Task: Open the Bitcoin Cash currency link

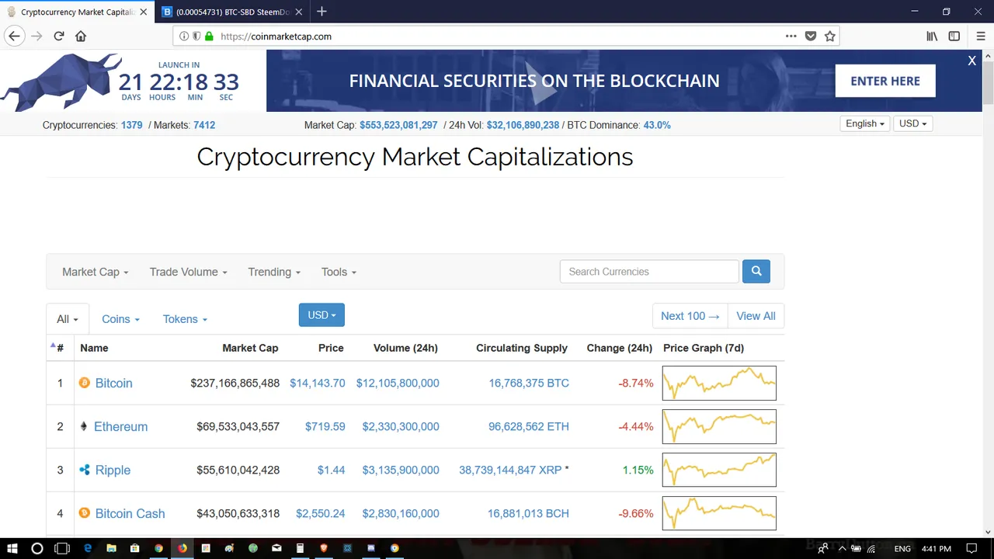Action: [x=130, y=513]
